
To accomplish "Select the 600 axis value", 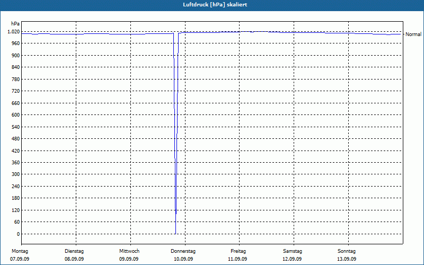I will tap(16, 115).
